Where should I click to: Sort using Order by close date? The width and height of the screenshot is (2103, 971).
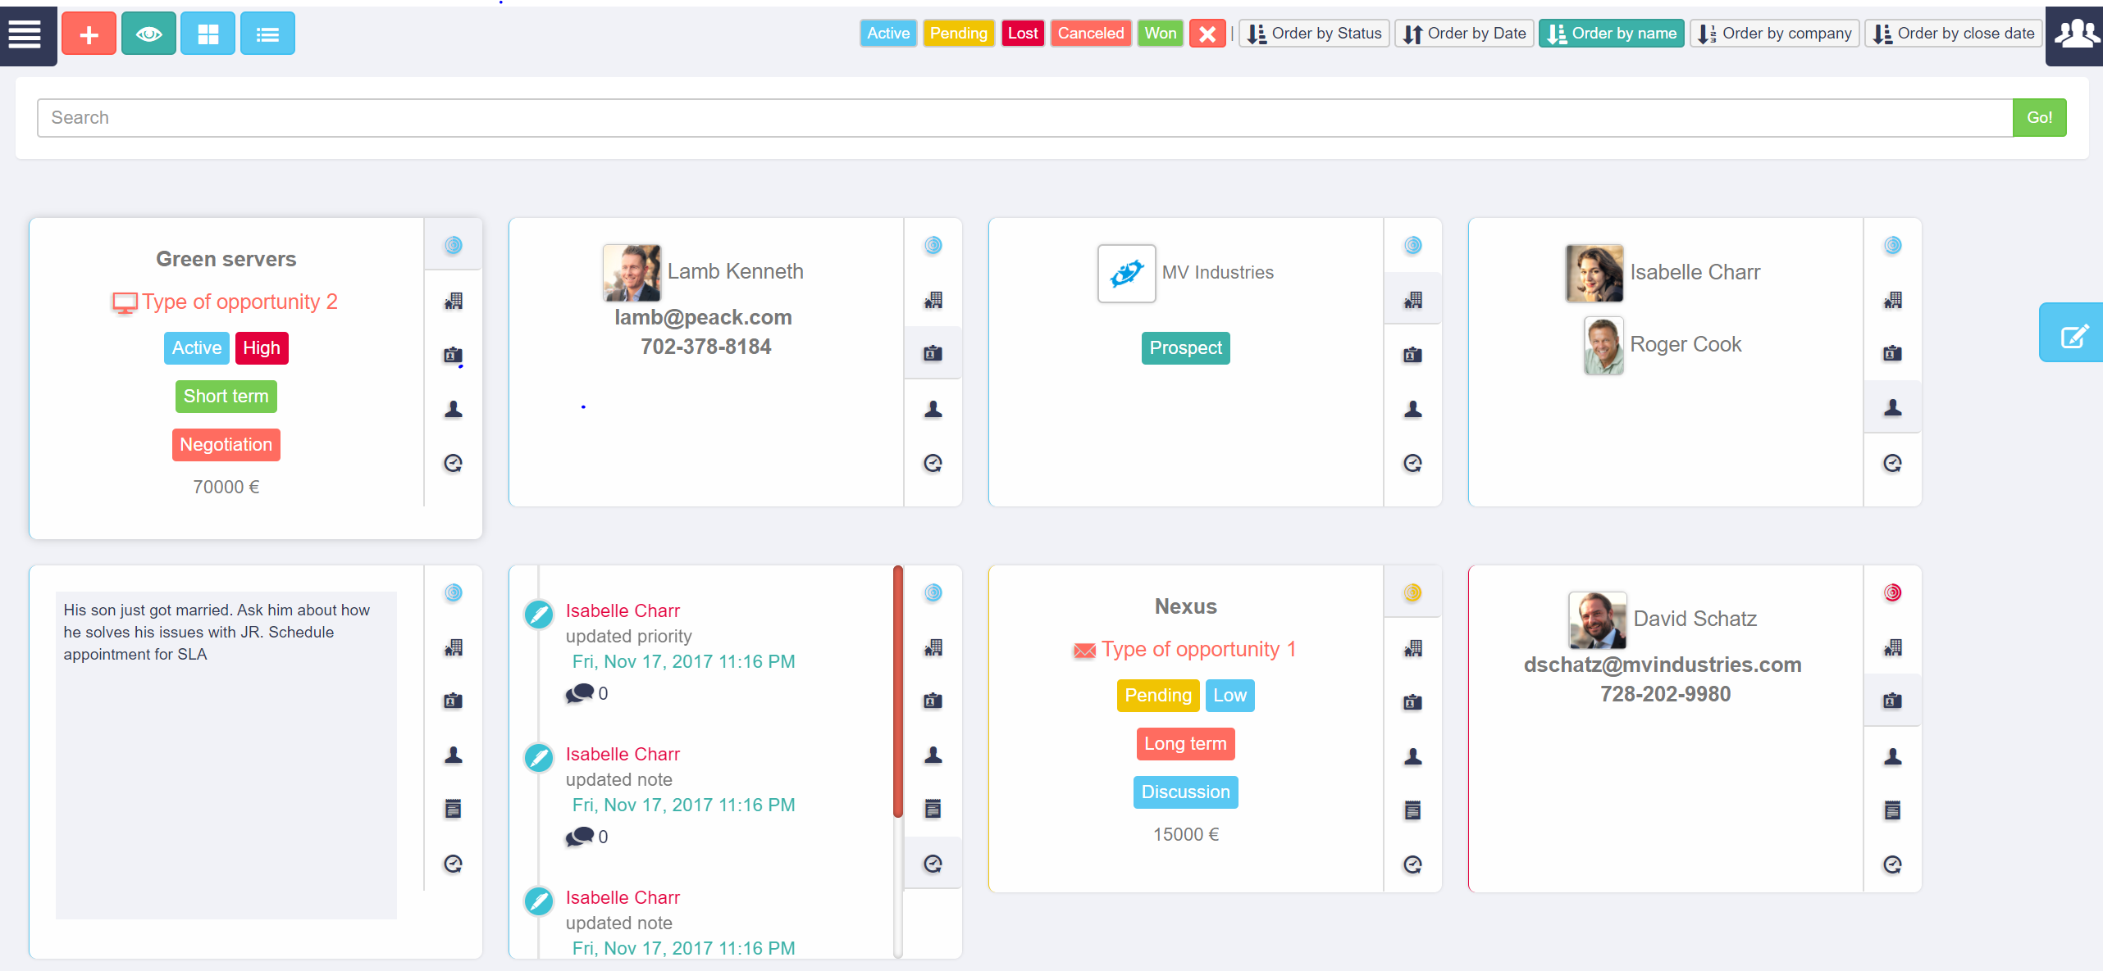[1954, 34]
